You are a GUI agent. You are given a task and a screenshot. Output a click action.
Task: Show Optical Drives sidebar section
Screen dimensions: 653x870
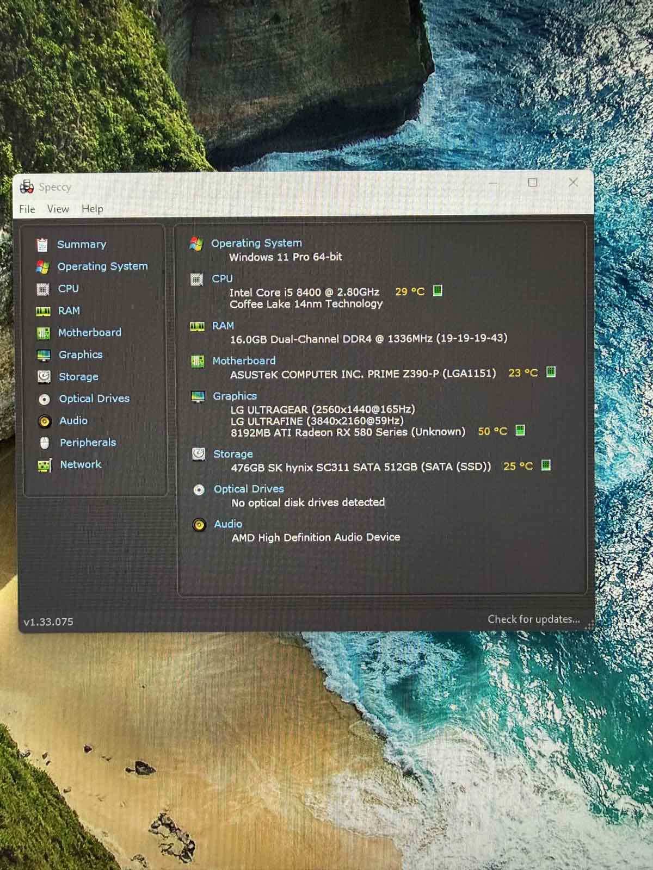pos(95,398)
